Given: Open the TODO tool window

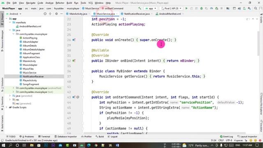Looking at the screenshot, I should pos(11,136).
